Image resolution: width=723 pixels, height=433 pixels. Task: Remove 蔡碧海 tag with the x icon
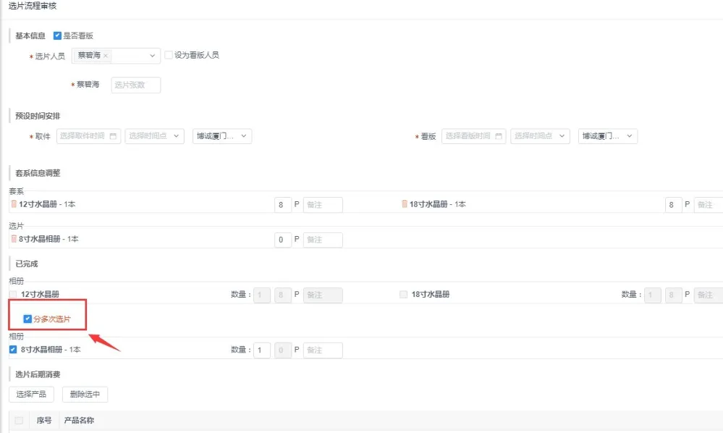106,56
